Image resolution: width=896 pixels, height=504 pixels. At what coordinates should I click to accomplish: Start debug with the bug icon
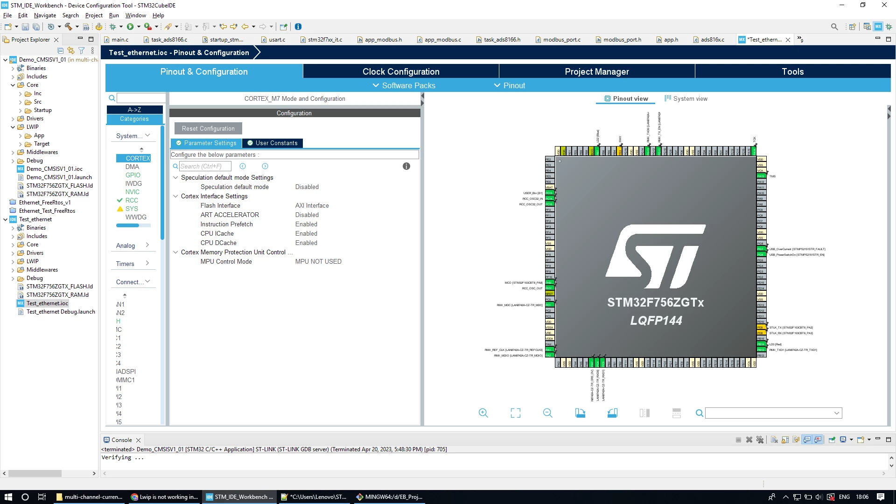pos(112,27)
